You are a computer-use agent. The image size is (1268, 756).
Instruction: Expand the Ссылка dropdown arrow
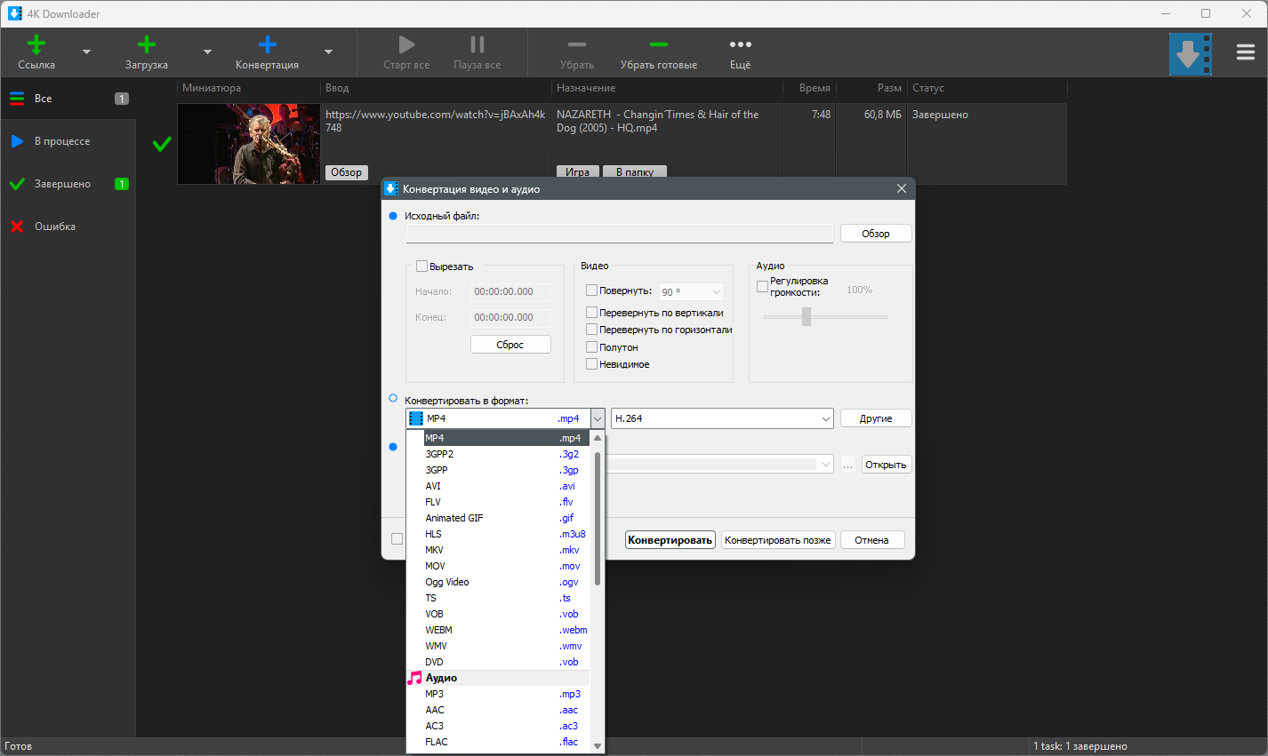[86, 52]
